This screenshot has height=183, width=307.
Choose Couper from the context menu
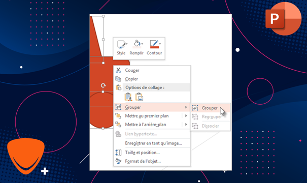pos(152,70)
